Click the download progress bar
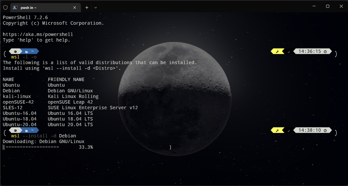 click(x=87, y=147)
